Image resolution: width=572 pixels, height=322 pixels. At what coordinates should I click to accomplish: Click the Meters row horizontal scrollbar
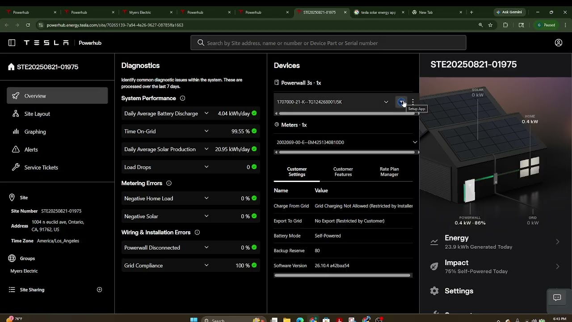coord(347,153)
